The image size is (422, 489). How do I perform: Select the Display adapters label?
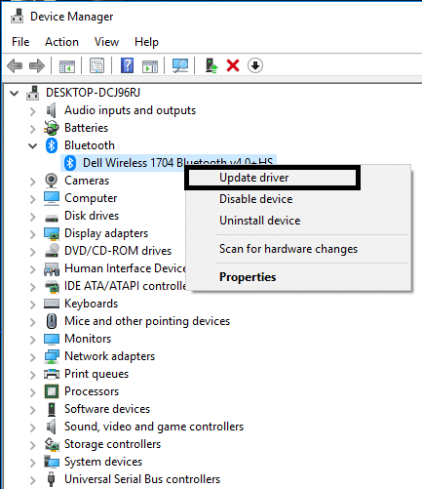(106, 233)
